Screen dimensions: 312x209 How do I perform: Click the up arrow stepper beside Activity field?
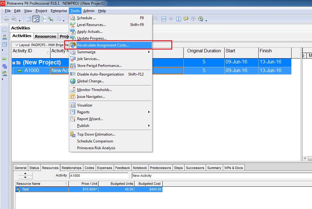pyautogui.click(x=25, y=174)
